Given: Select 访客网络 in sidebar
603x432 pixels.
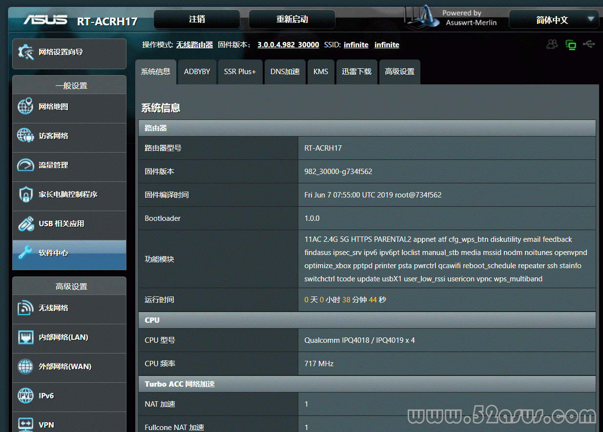Looking at the screenshot, I should click(69, 137).
